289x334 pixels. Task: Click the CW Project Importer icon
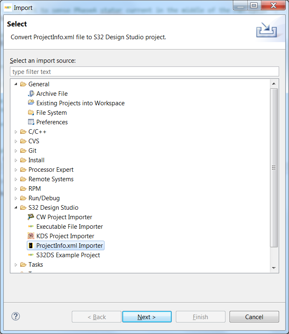pyautogui.click(x=31, y=217)
